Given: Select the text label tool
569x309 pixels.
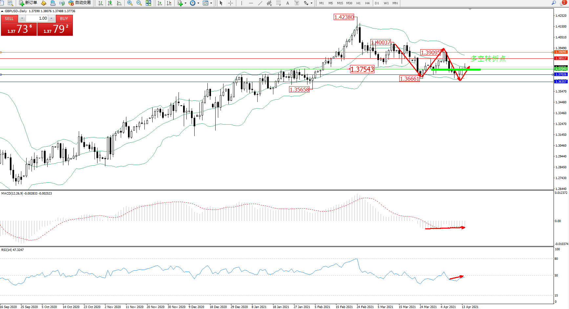Looking at the screenshot, I should click(x=288, y=3).
